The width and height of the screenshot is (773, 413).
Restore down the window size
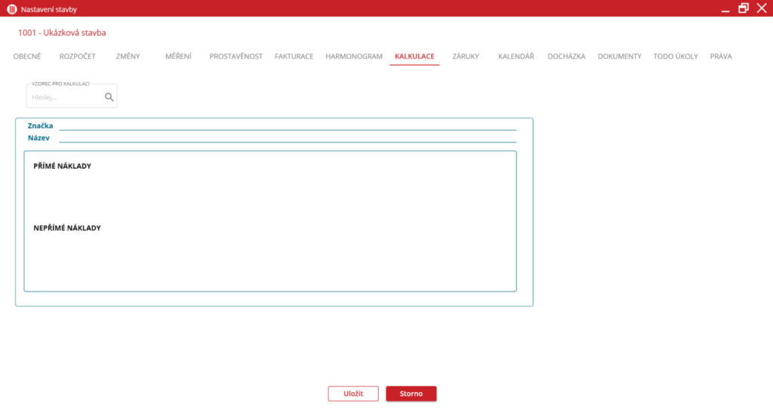coord(744,8)
